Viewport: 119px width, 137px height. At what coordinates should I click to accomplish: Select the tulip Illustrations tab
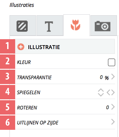click(76, 25)
